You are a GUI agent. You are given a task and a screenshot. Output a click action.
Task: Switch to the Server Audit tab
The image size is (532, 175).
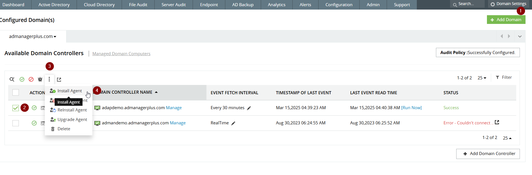[173, 5]
